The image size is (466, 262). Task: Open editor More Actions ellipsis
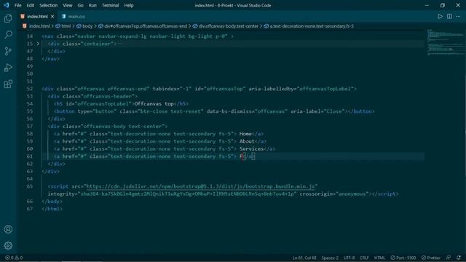click(458, 16)
